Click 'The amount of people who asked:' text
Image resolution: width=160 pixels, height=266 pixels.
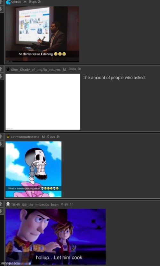click(x=114, y=78)
